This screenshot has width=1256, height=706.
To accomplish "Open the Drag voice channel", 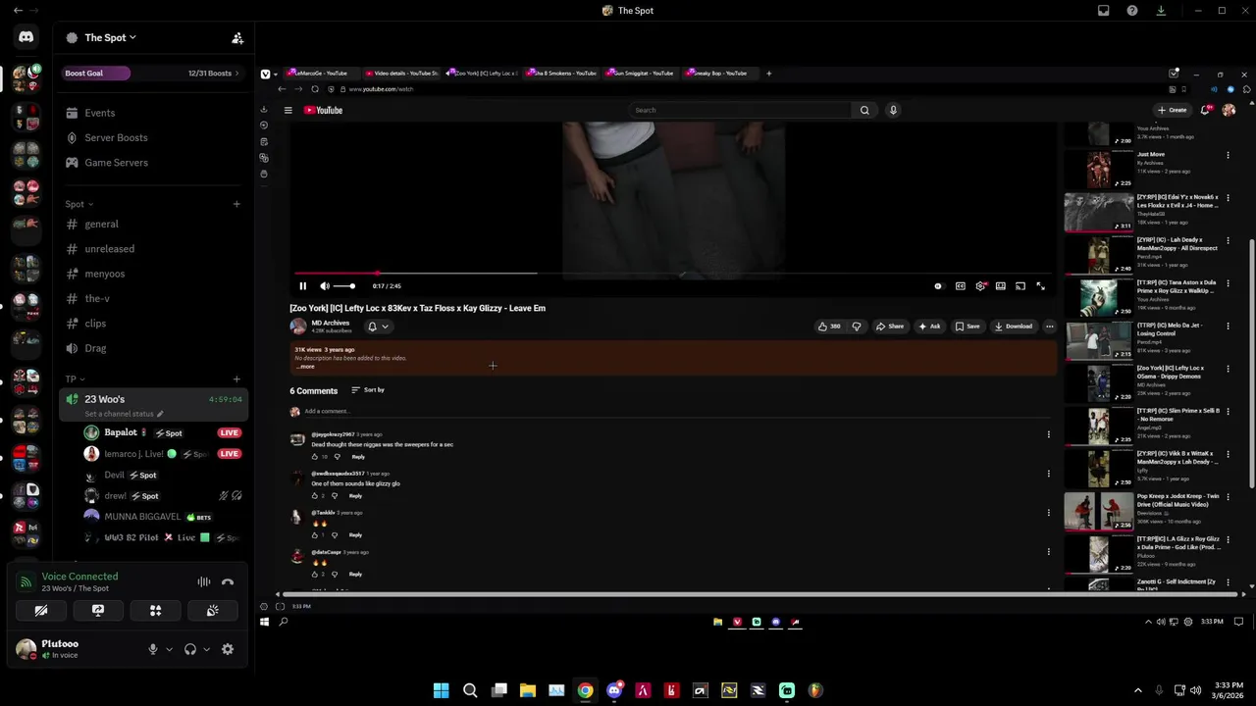I will tap(153, 348).
